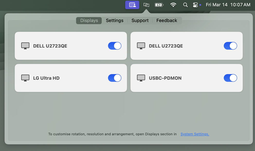
Task: Toggle off the first DELL U2723QE display
Action: (115, 46)
